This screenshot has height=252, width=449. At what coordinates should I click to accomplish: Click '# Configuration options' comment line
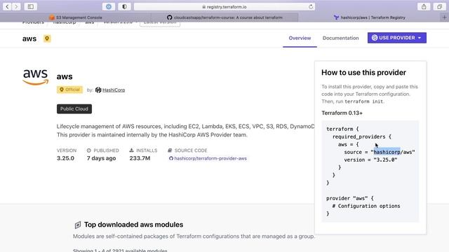tap(366, 206)
